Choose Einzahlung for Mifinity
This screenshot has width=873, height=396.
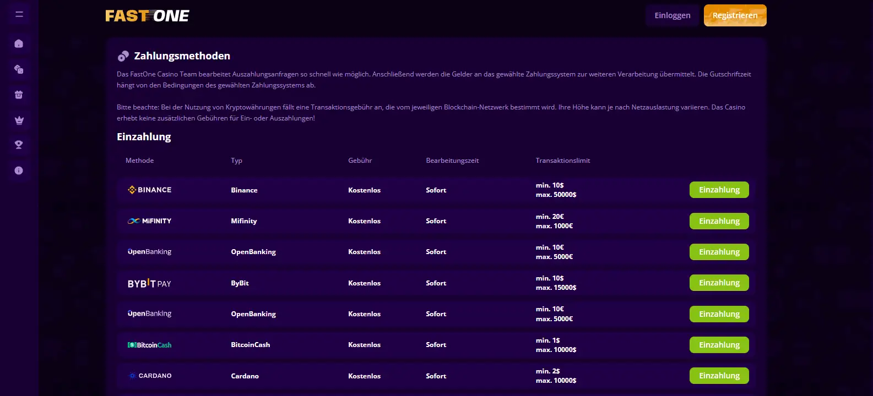719,221
